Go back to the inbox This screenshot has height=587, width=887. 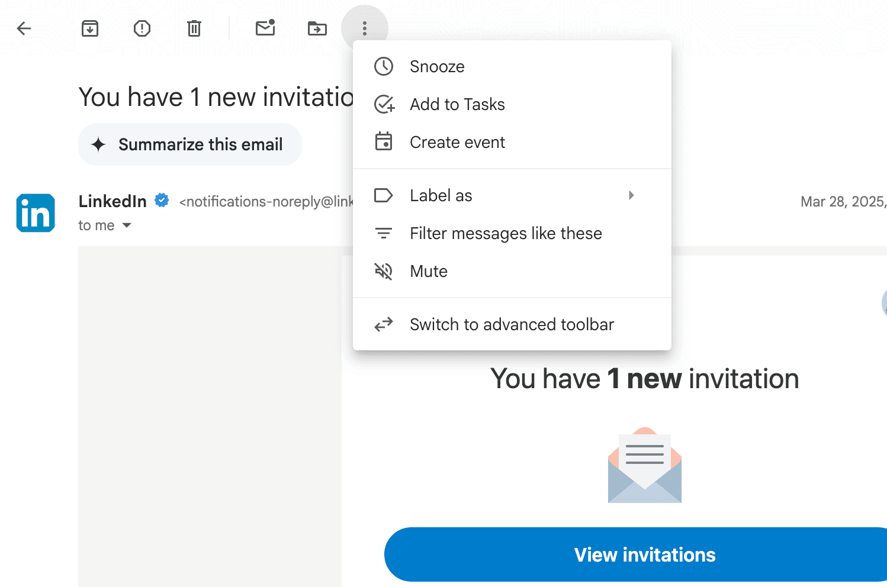pyautogui.click(x=24, y=28)
